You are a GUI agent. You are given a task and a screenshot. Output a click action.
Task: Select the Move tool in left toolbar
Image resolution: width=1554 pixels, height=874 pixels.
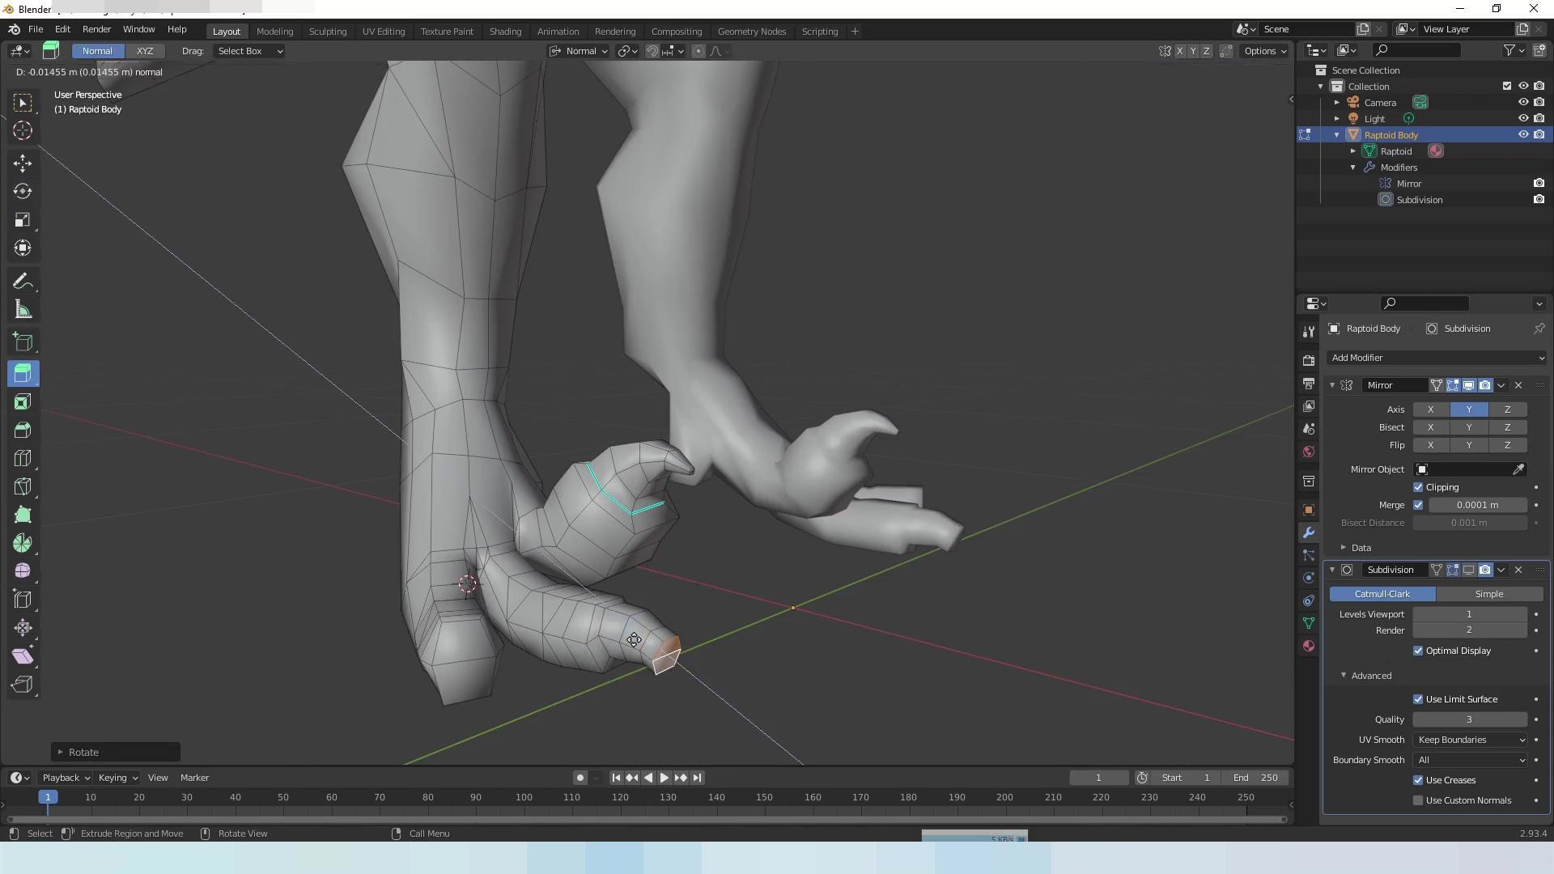(23, 163)
